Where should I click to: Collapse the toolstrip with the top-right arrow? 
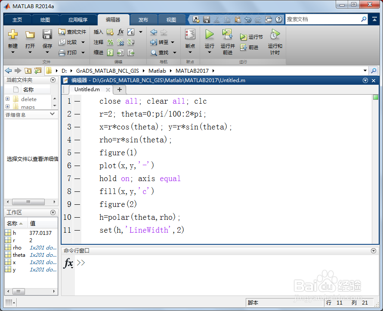click(x=374, y=19)
